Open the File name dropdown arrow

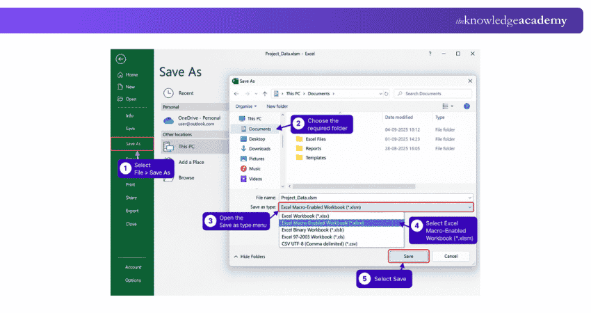pyautogui.click(x=469, y=198)
